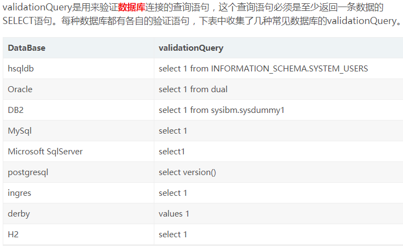Click the 'select 1' query for H2
Screen dimensions: 403x246
click(x=279, y=235)
